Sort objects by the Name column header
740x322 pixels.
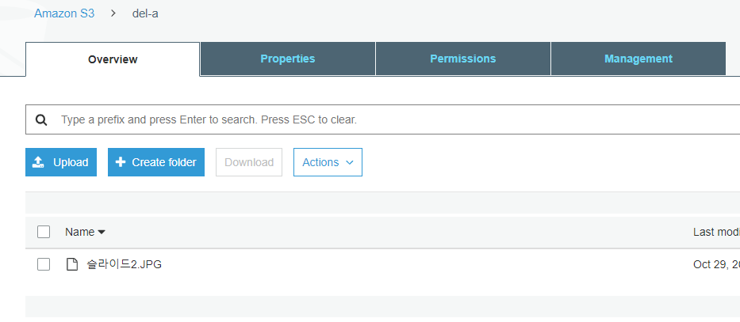(80, 232)
